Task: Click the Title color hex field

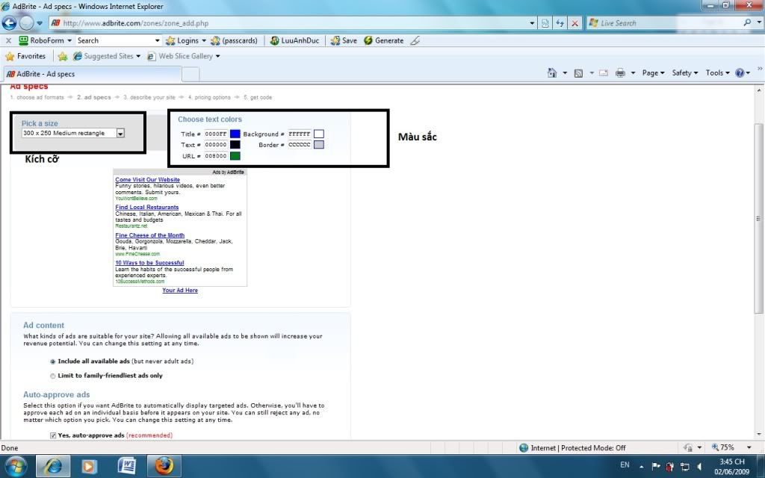Action: click(216, 134)
